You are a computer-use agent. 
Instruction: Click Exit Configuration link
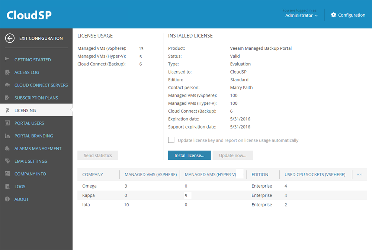41,38
